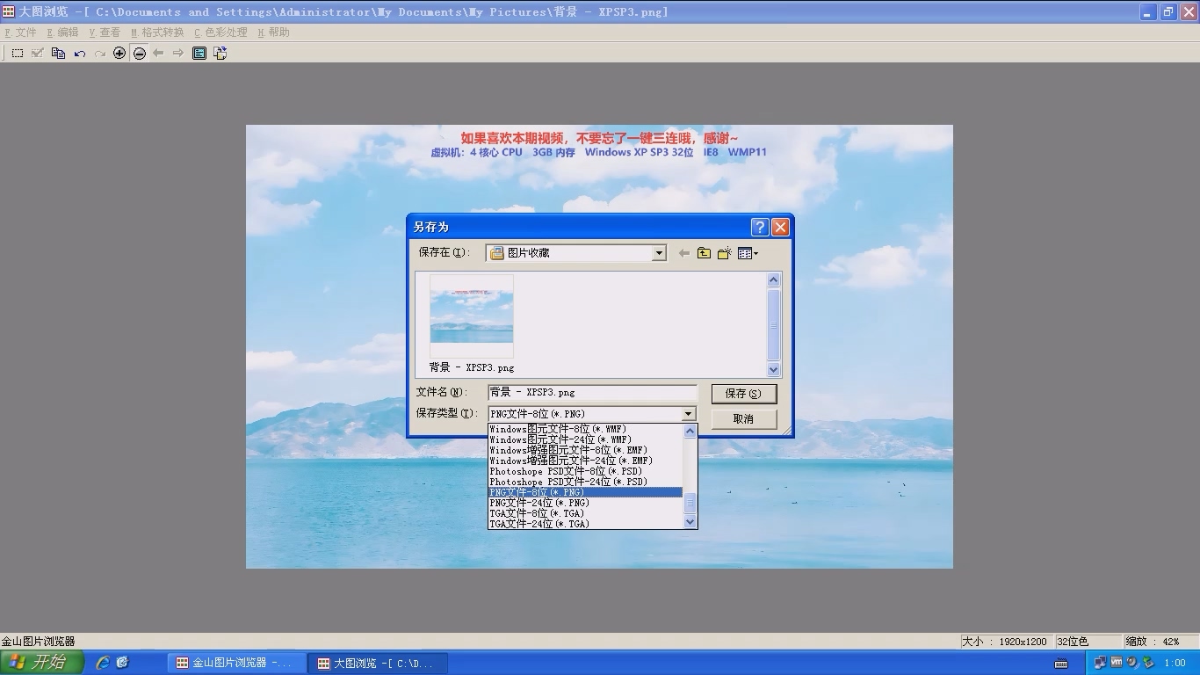Click the 取消 button
Viewport: 1200px width, 675px height.
[743, 419]
